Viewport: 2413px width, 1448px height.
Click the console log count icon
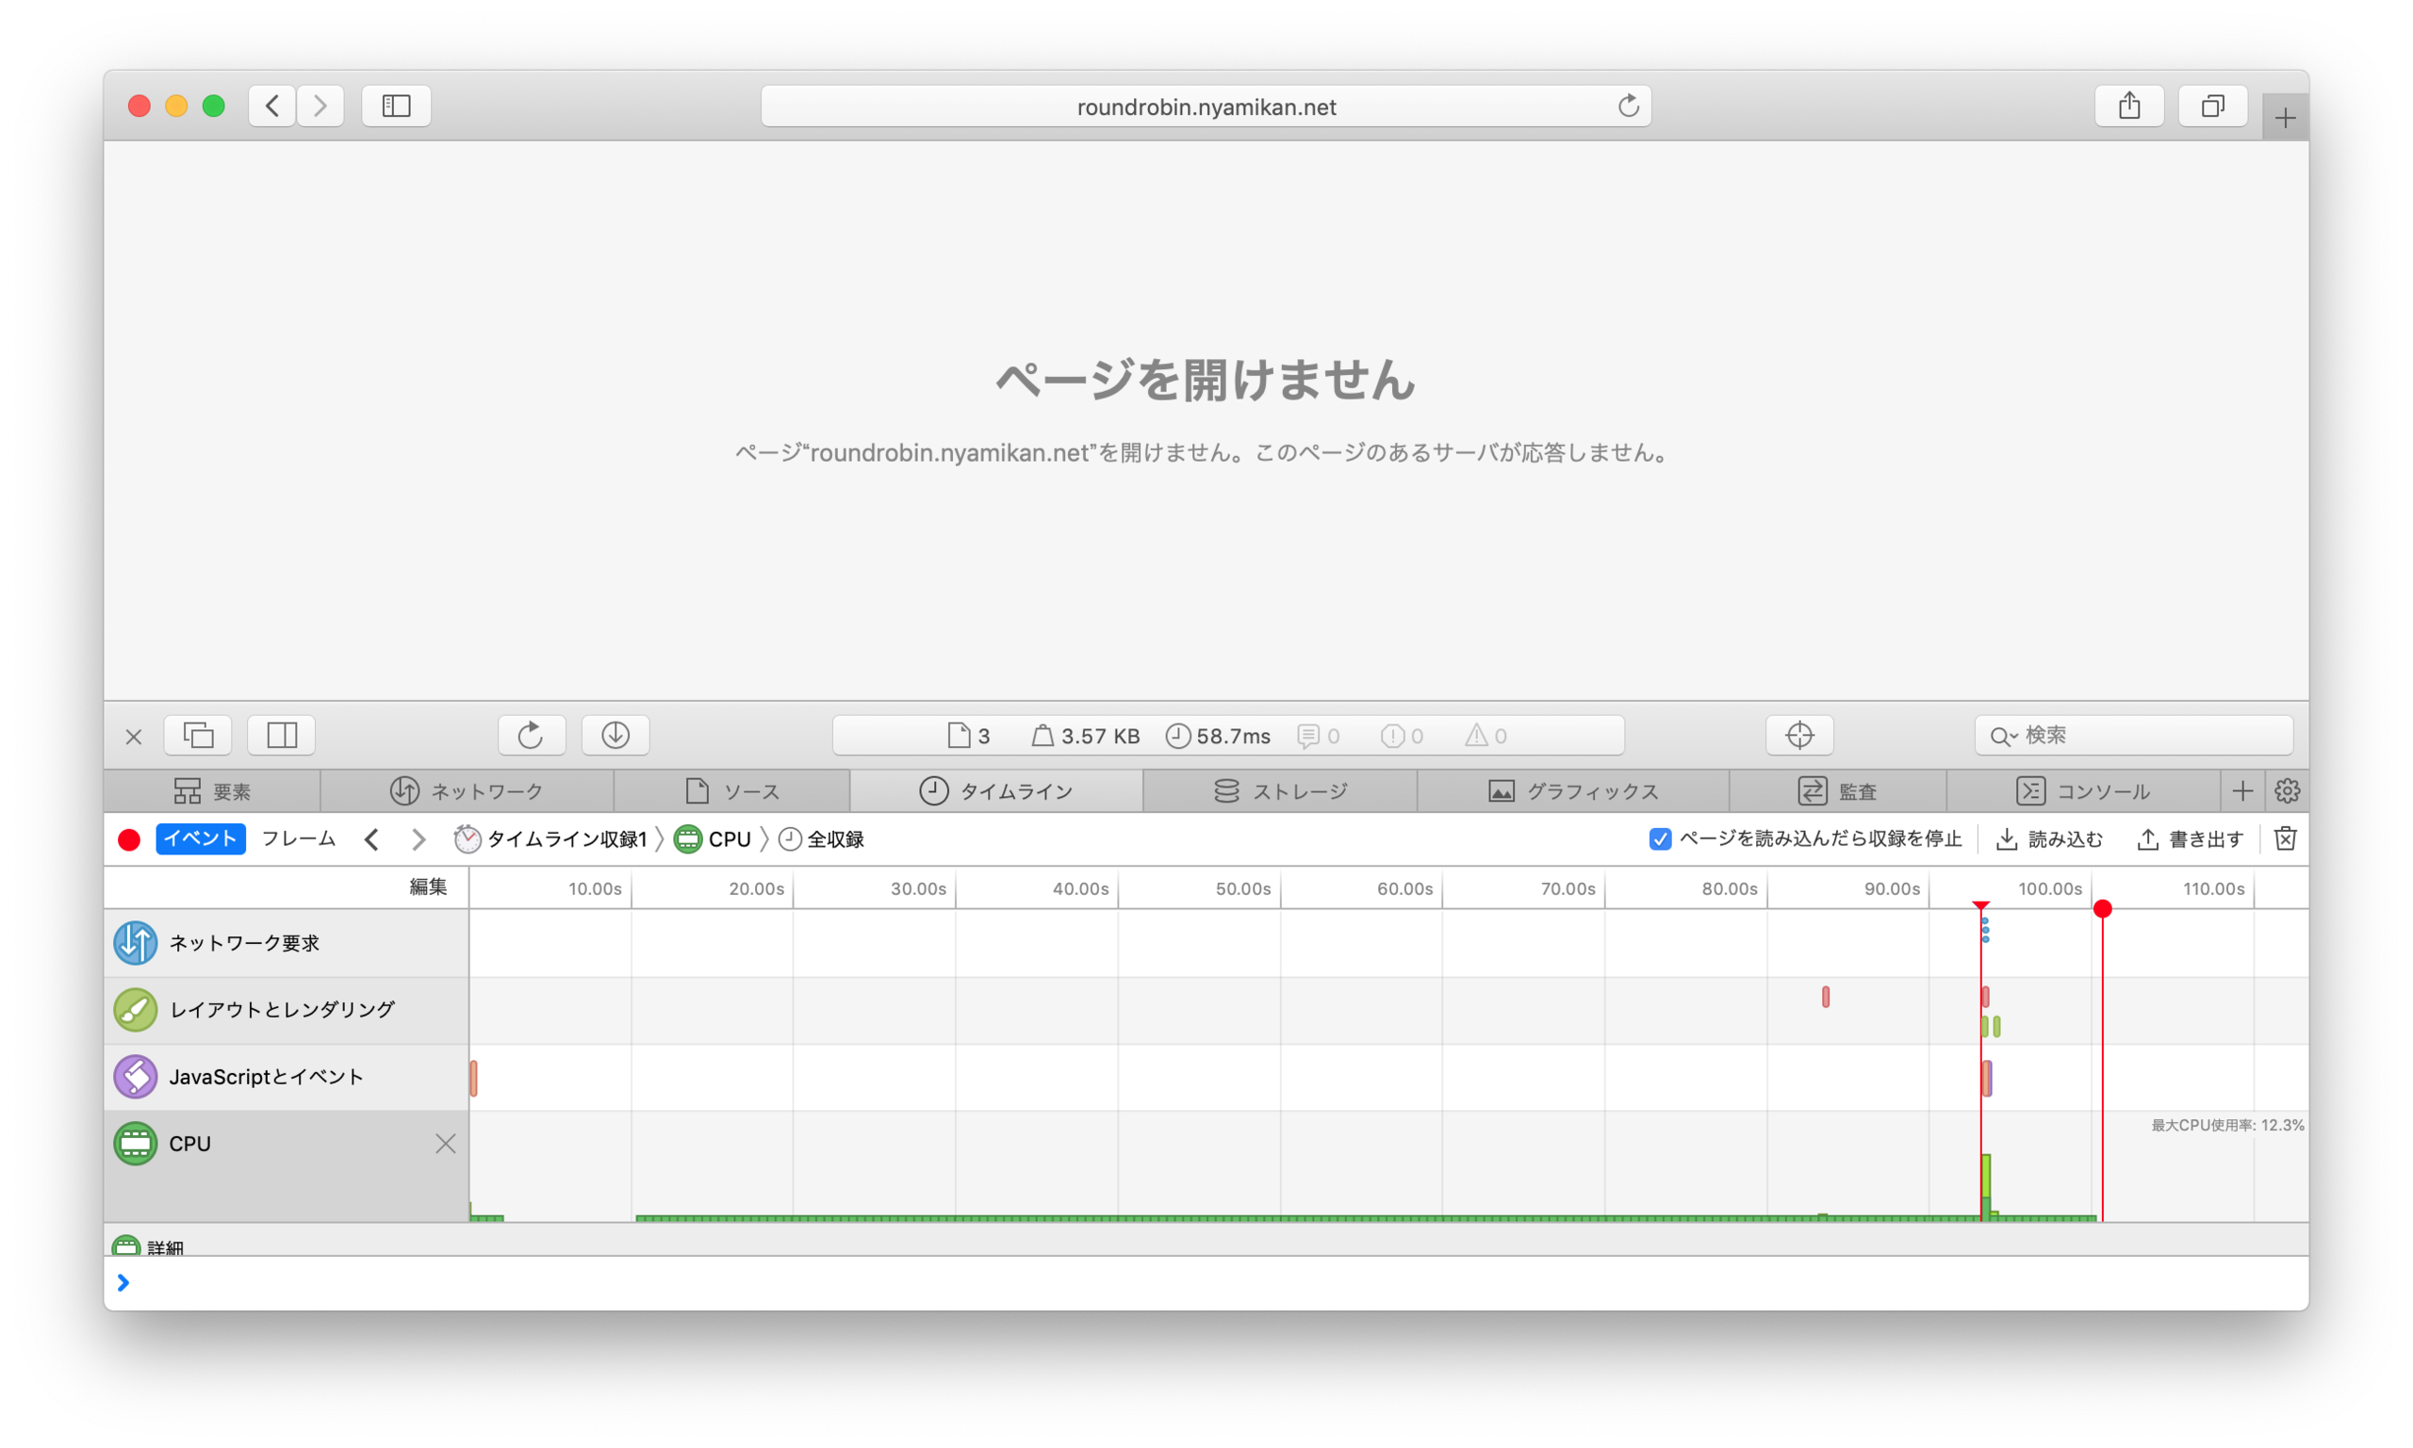point(1318,736)
